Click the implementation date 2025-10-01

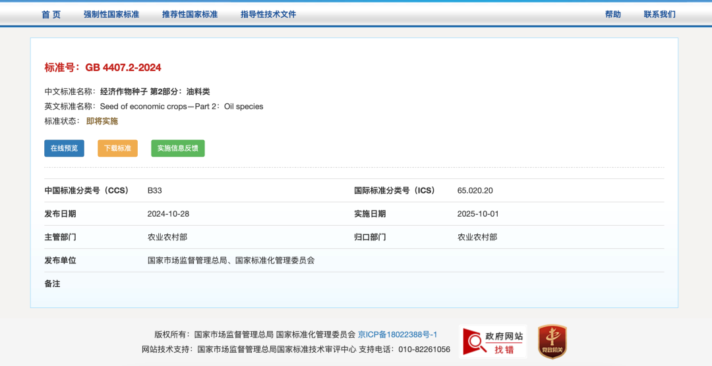click(478, 214)
